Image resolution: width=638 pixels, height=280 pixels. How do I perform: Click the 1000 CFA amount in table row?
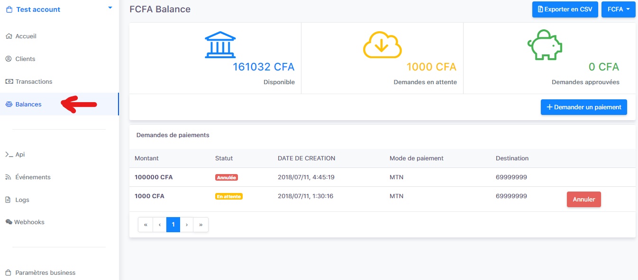pos(149,196)
